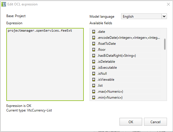This screenshot has height=132, width=173.
Task: Select the .isExecutable field
Action: 107,68
